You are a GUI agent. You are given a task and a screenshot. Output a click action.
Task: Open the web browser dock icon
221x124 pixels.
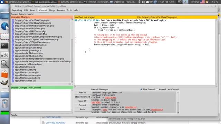click(x=4, y=26)
